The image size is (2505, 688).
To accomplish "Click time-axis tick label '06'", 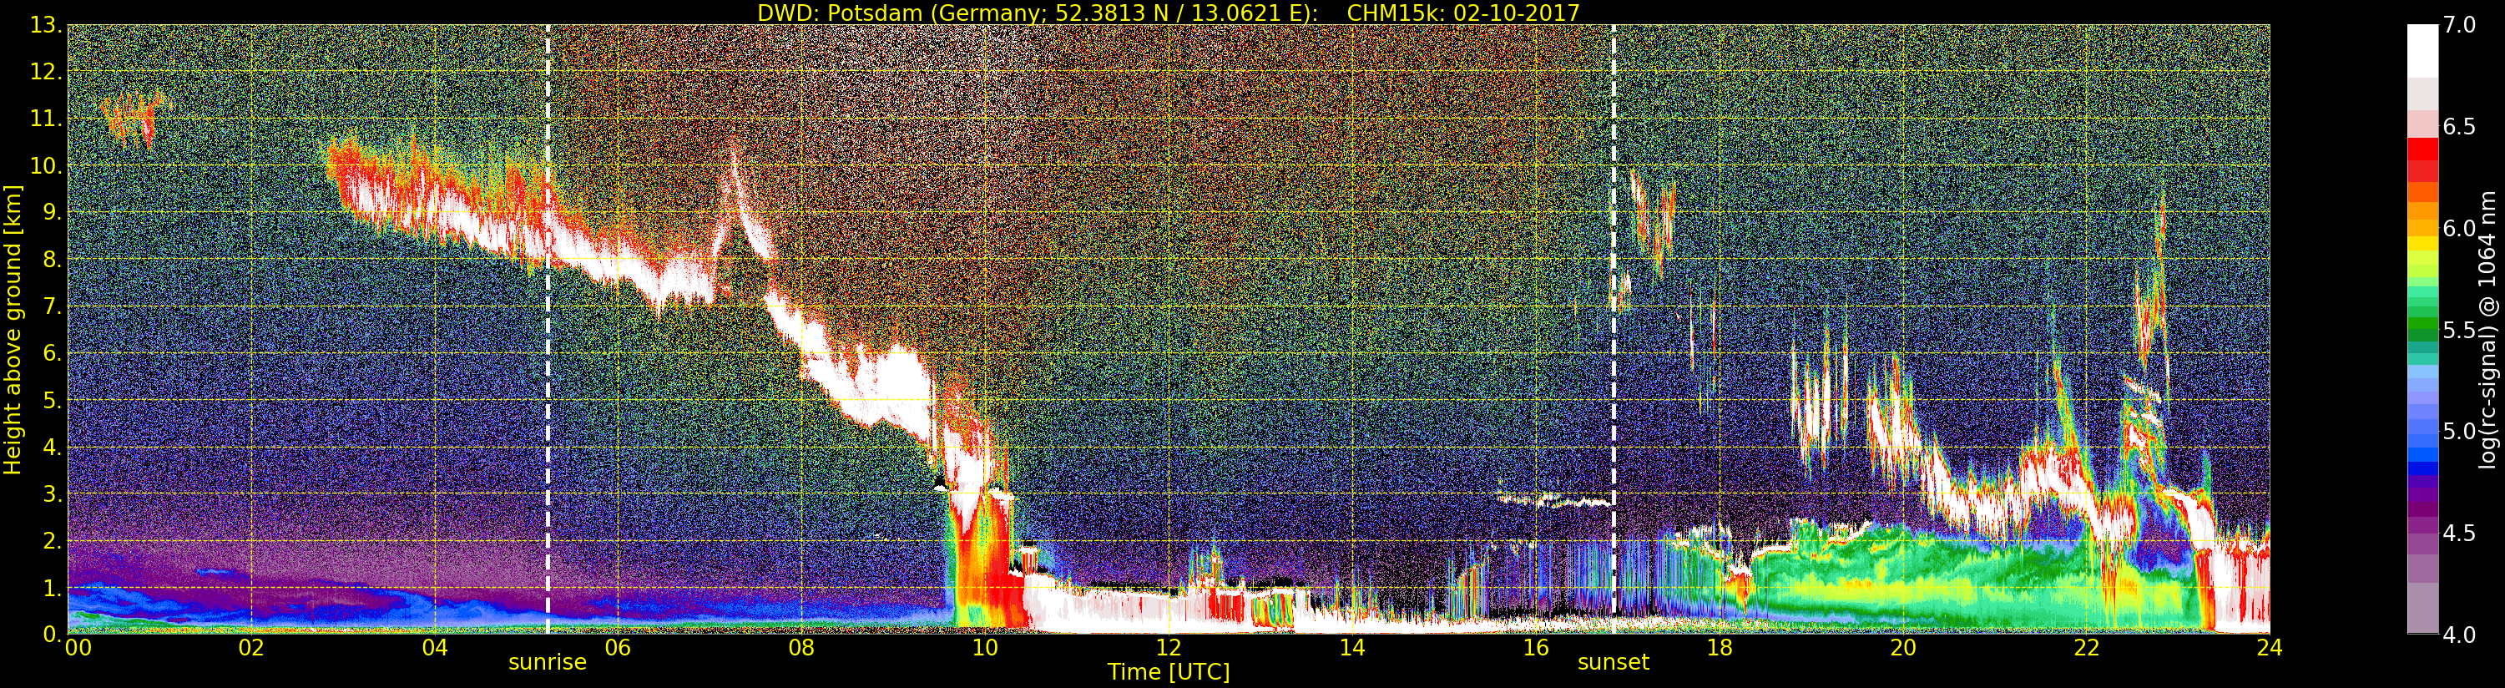I will coord(618,647).
